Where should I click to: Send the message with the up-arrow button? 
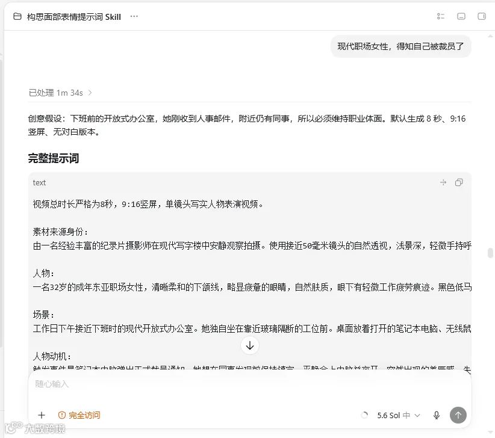[x=458, y=415]
